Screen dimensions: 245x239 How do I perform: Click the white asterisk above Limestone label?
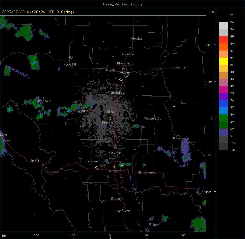pos(43,98)
